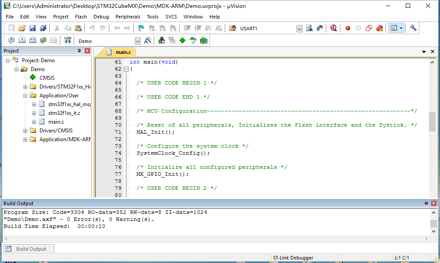Screen dimensions: 440x263
Task: Expand main.c node in project tree
Action: (34, 122)
